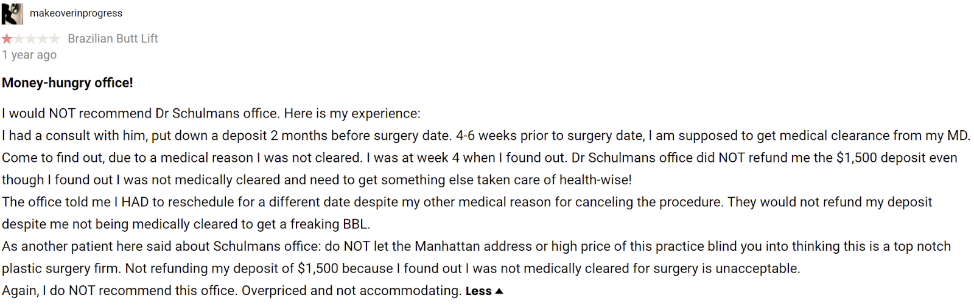Click the makeoverinprogress profile avatar
Screen dimensions: 974x306
click(12, 13)
